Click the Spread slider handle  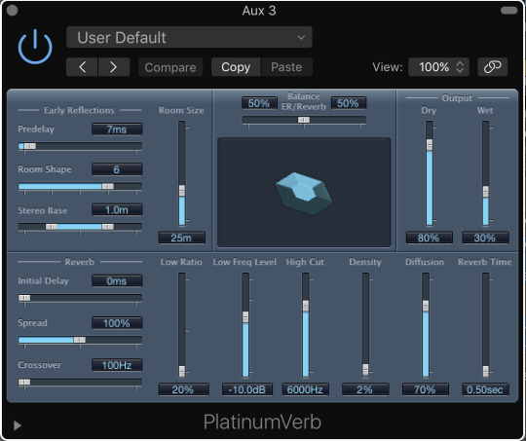[80, 340]
